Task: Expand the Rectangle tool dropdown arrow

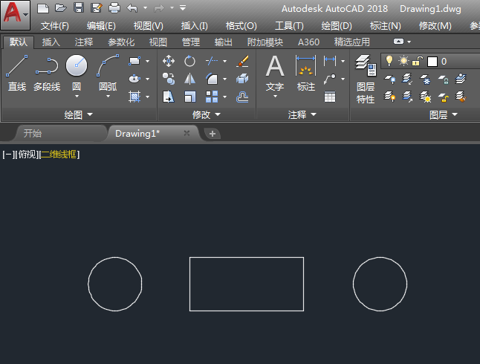Action: point(148,61)
